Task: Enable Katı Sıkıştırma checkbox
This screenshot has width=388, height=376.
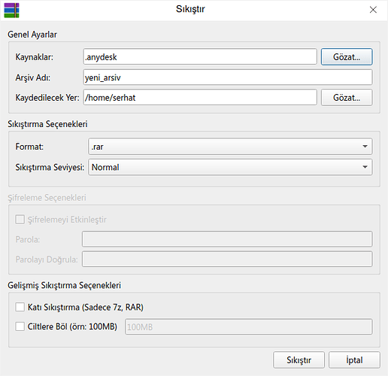Action: (x=20, y=307)
